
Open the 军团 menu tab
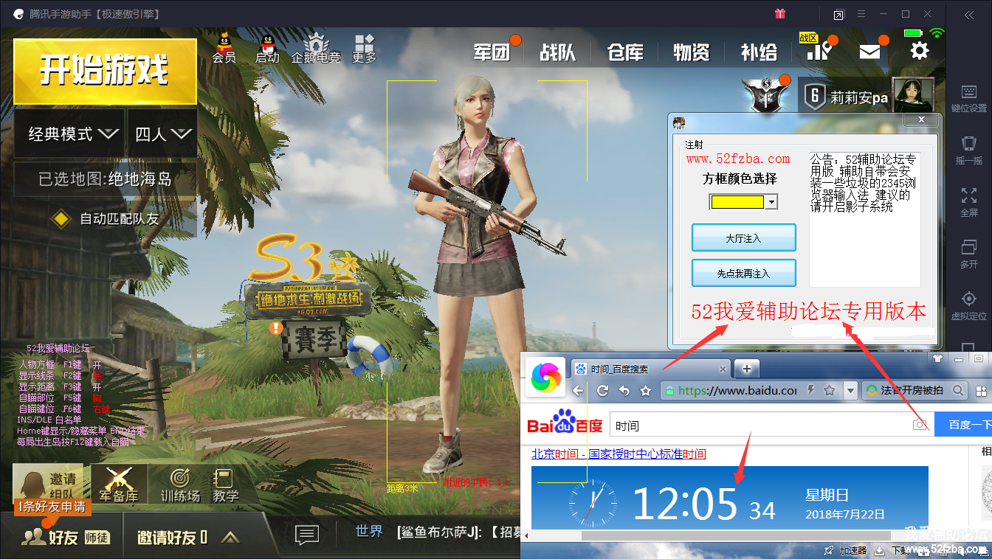[x=492, y=52]
